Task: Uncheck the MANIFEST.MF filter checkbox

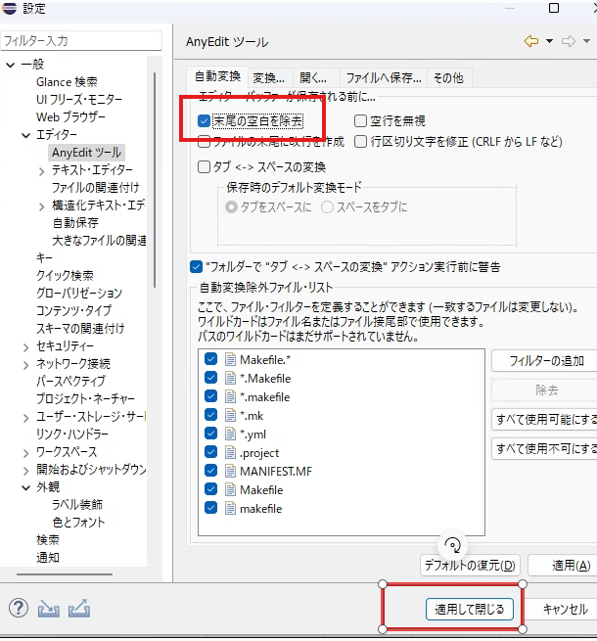Action: click(x=210, y=470)
